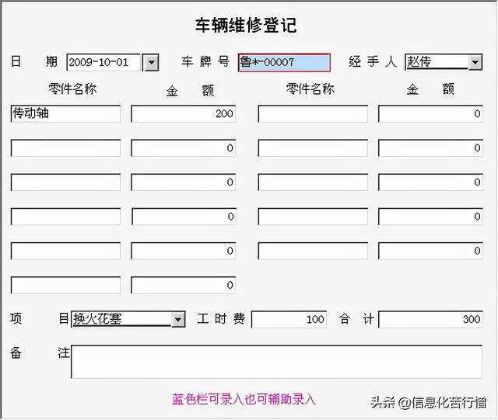Image resolution: width=498 pixels, height=420 pixels.
Task: Click the hint text 蓝色栏可录入也可辅助录入
Action: click(x=244, y=399)
